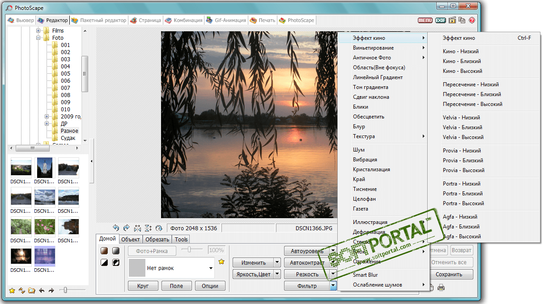Click the copy pages icon in top toolbar
This screenshot has width=544, height=304.
pyautogui.click(x=462, y=20)
